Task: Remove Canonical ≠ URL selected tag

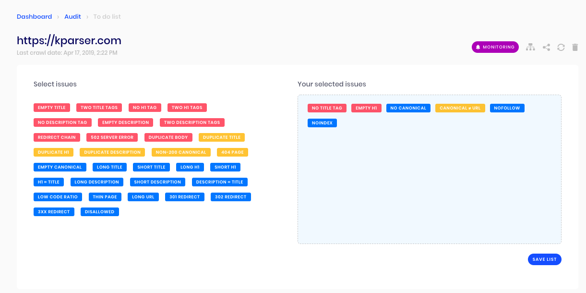Action: pyautogui.click(x=460, y=108)
